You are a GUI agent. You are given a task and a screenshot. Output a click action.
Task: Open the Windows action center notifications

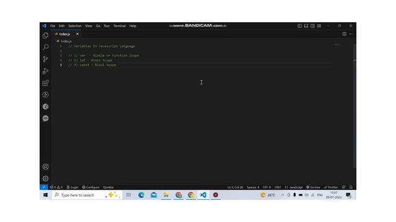pos(348,195)
